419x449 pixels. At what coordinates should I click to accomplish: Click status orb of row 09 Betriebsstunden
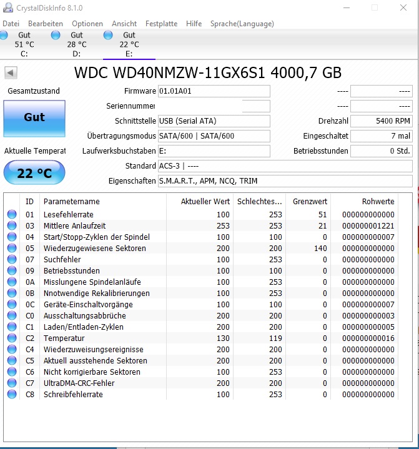point(12,270)
